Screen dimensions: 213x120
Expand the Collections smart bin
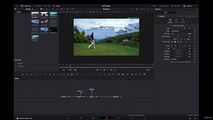tap(15, 66)
